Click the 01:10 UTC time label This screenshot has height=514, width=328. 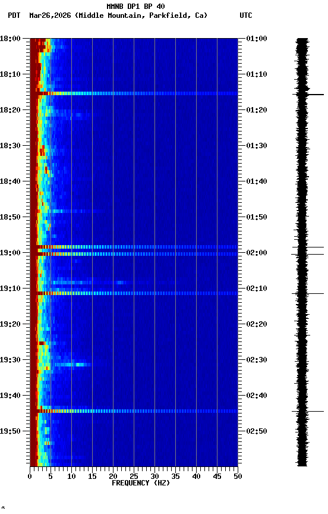(x=257, y=74)
